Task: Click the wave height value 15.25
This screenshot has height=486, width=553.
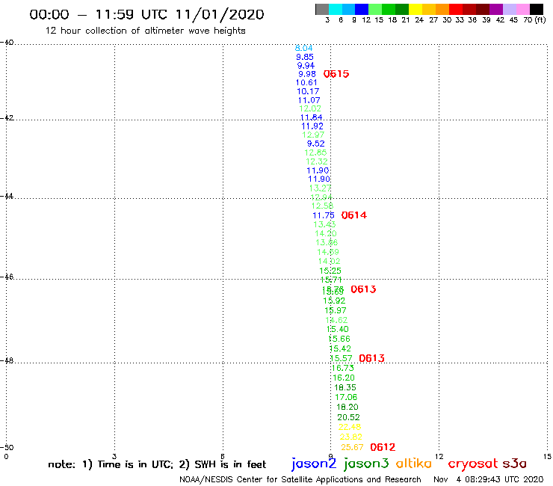Action: (330, 271)
